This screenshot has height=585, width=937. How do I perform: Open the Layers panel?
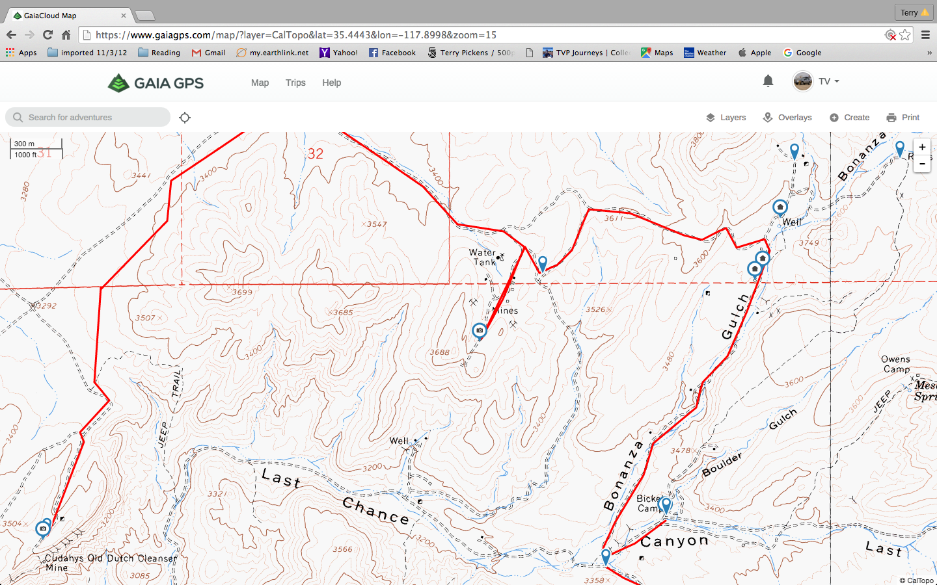point(726,118)
